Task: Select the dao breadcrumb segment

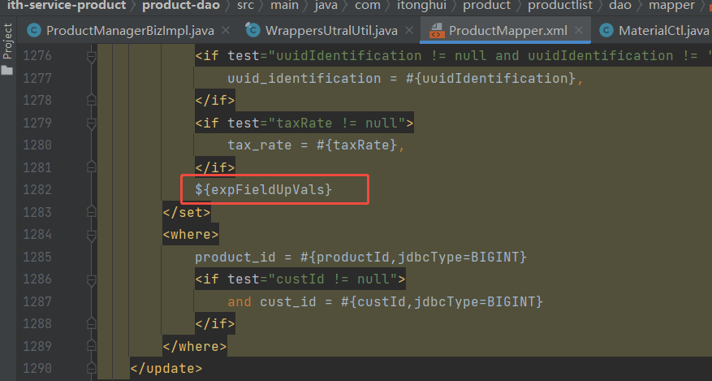Action: (x=620, y=6)
